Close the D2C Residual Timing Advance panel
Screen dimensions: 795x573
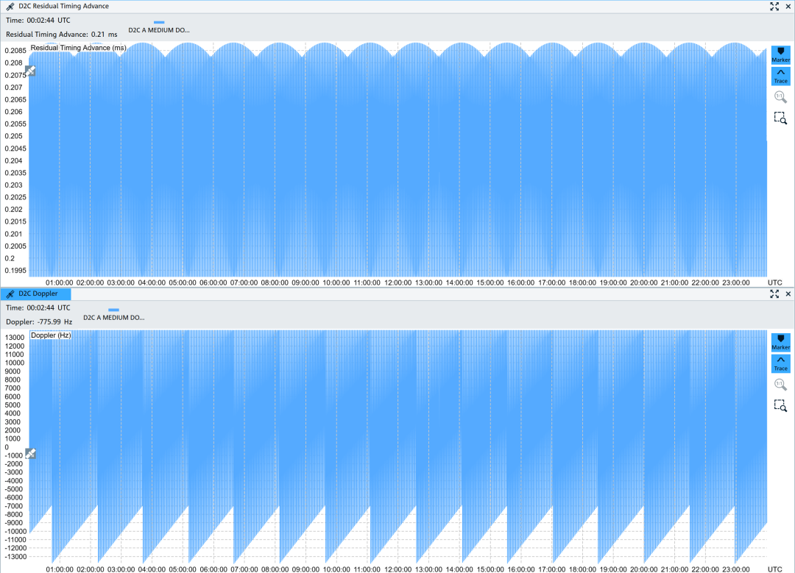788,6
